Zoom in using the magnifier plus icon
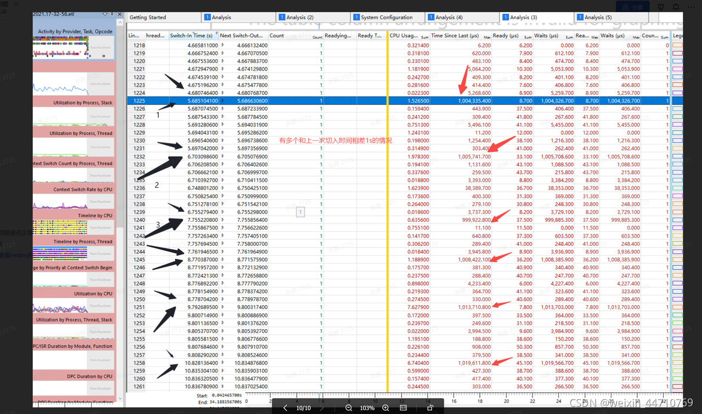Screen dimensions: 702x414 386,408
